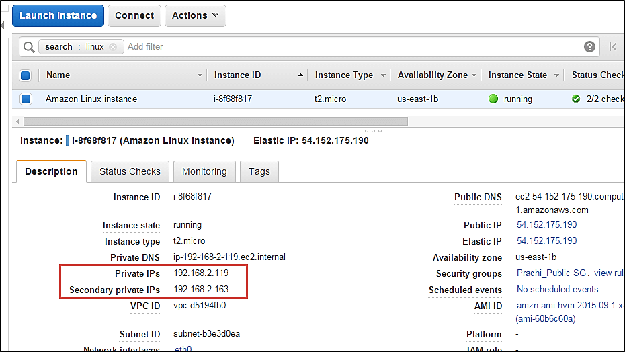Open the filter help question mark icon

589,47
